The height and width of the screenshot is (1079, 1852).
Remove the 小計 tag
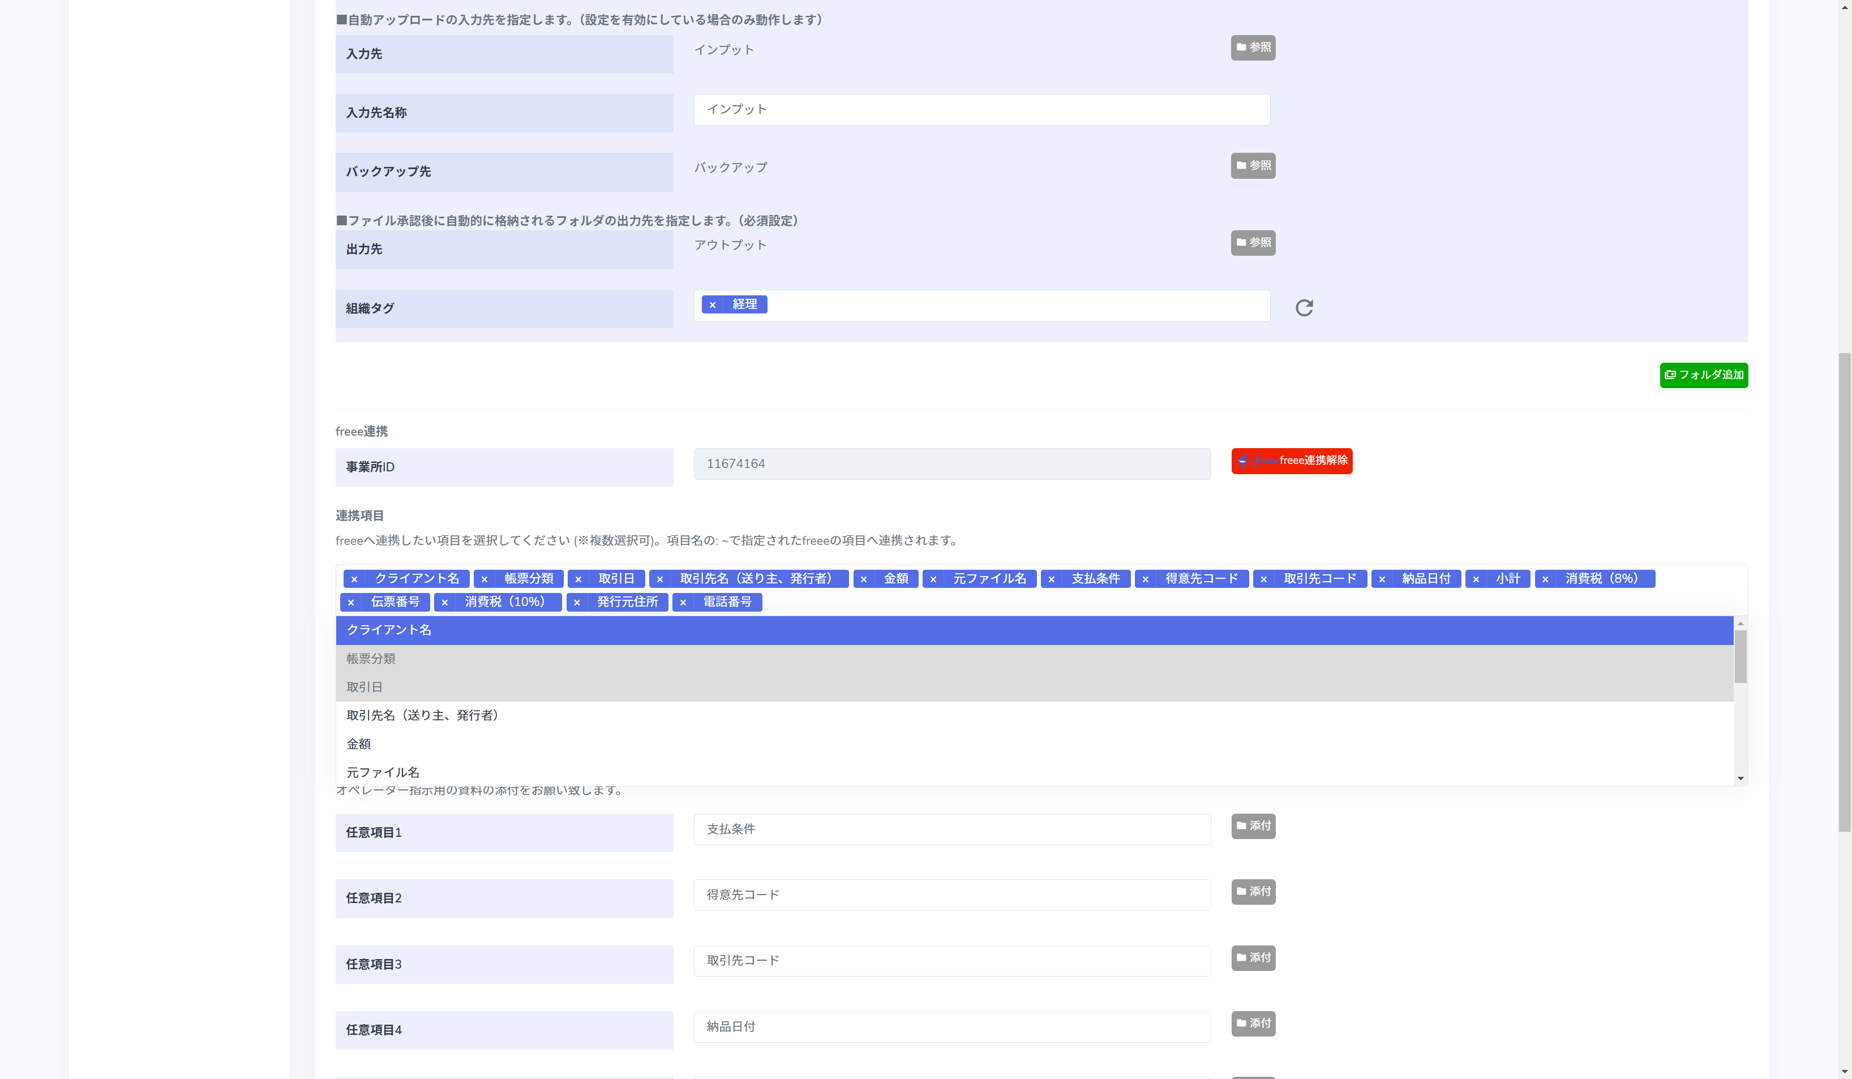click(x=1477, y=579)
